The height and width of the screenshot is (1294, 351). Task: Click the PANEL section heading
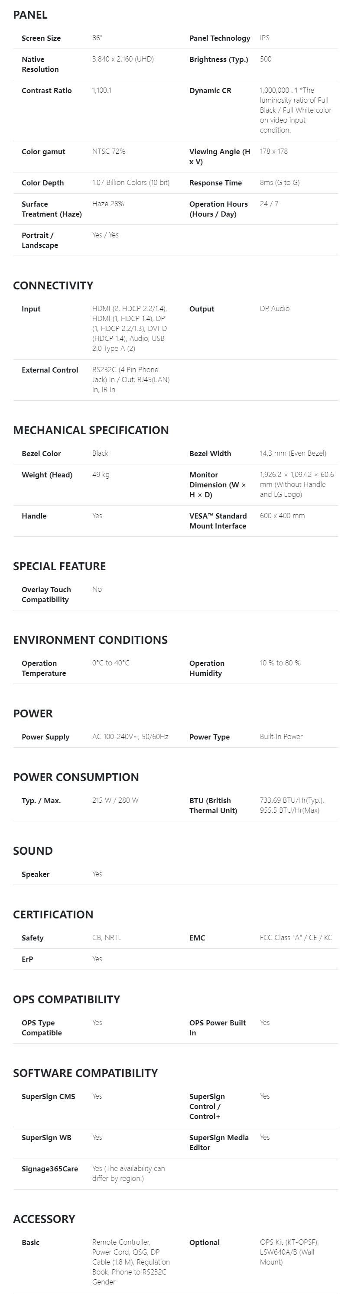coord(30,15)
